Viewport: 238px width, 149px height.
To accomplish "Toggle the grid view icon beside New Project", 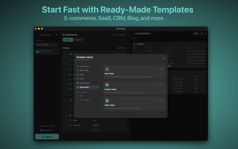I will (57, 35).
